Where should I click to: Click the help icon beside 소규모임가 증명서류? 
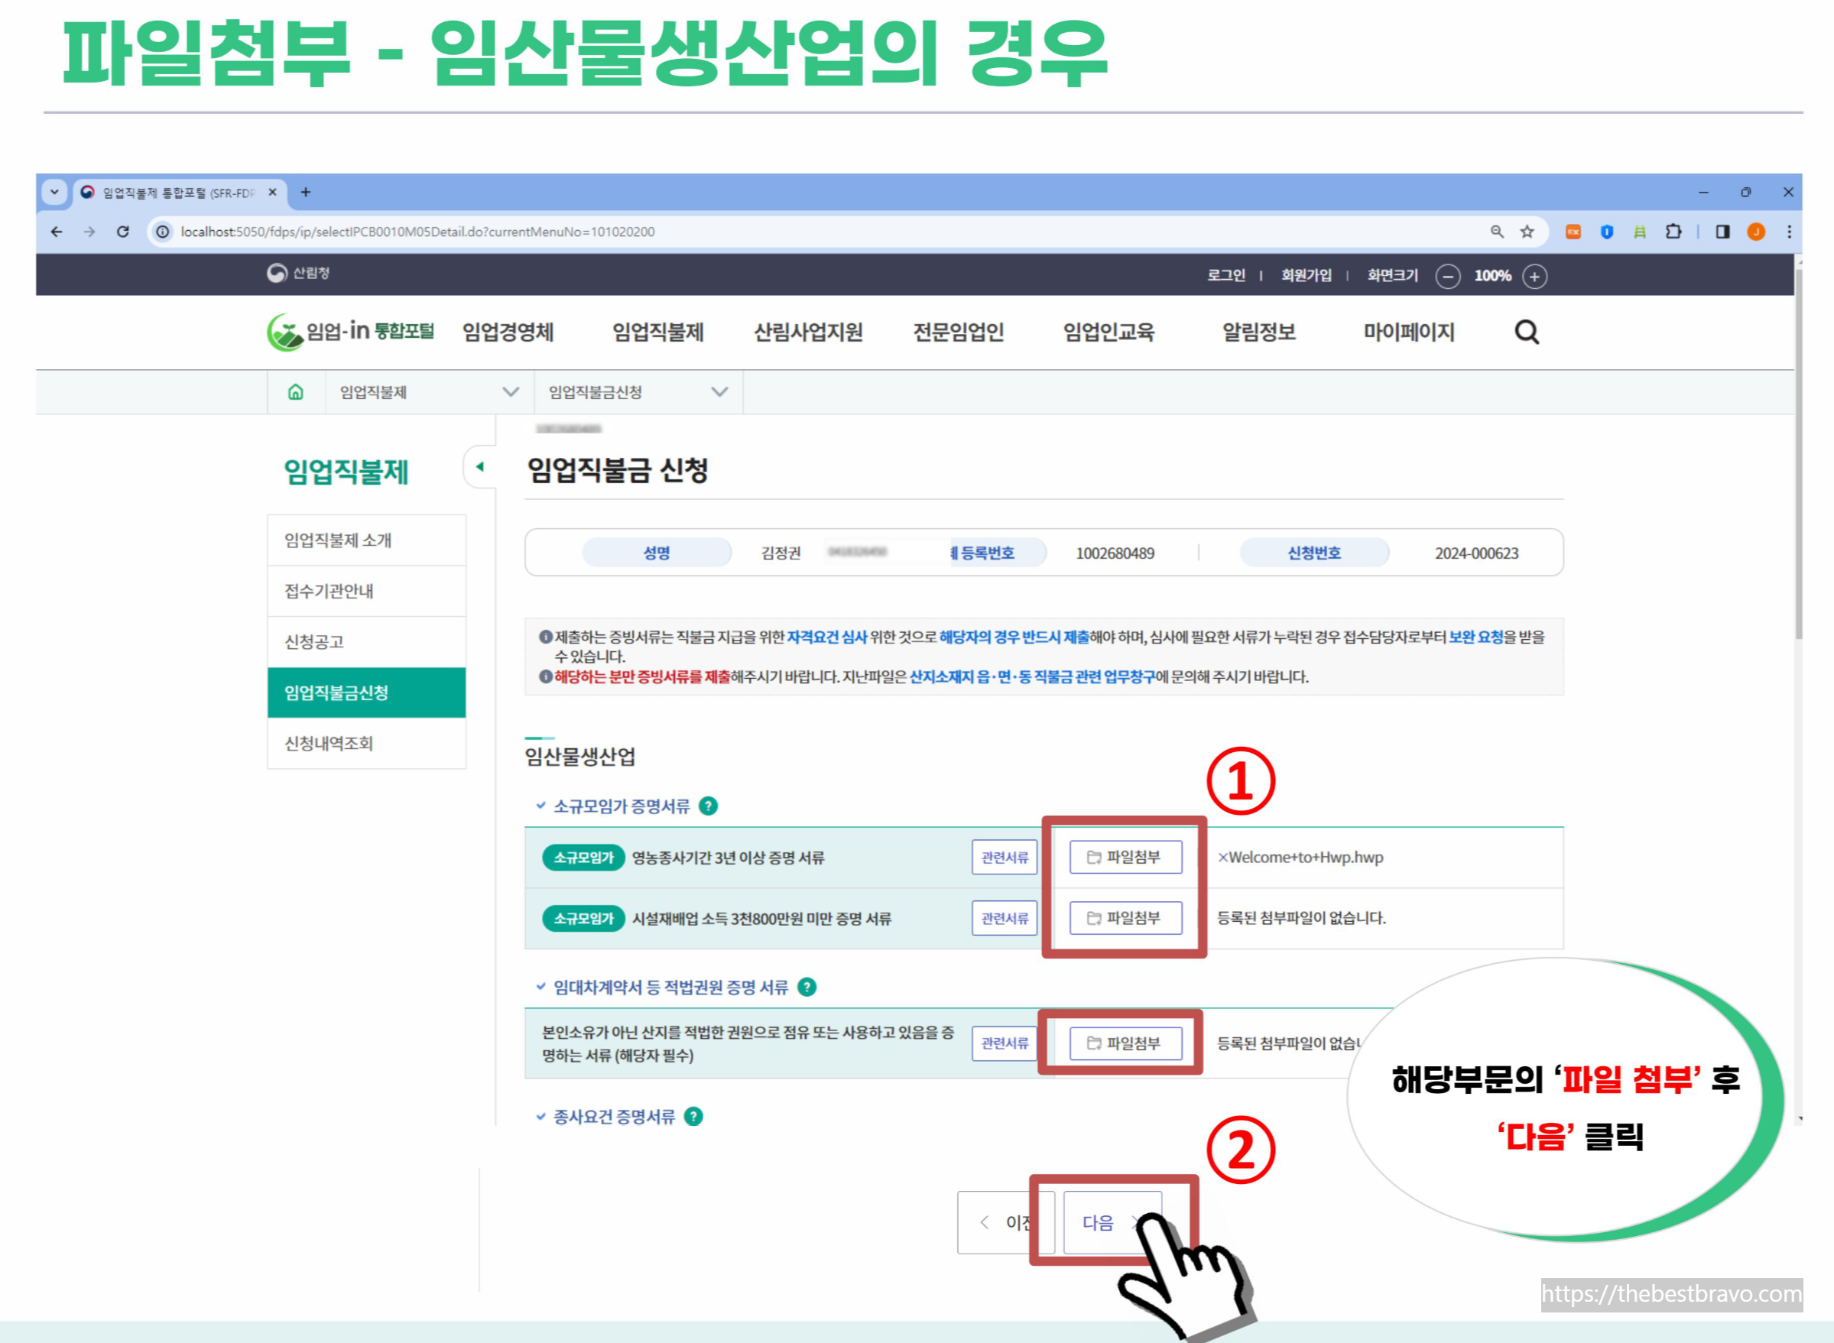click(x=708, y=806)
